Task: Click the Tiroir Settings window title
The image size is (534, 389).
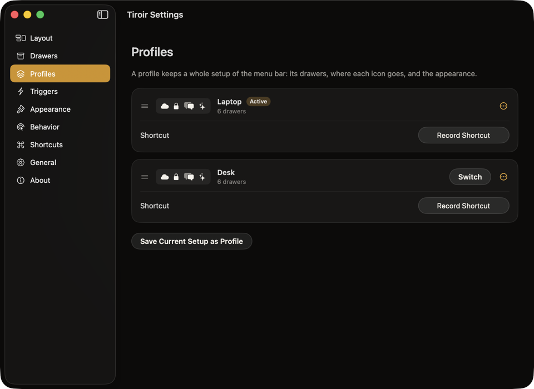Action: [155, 14]
